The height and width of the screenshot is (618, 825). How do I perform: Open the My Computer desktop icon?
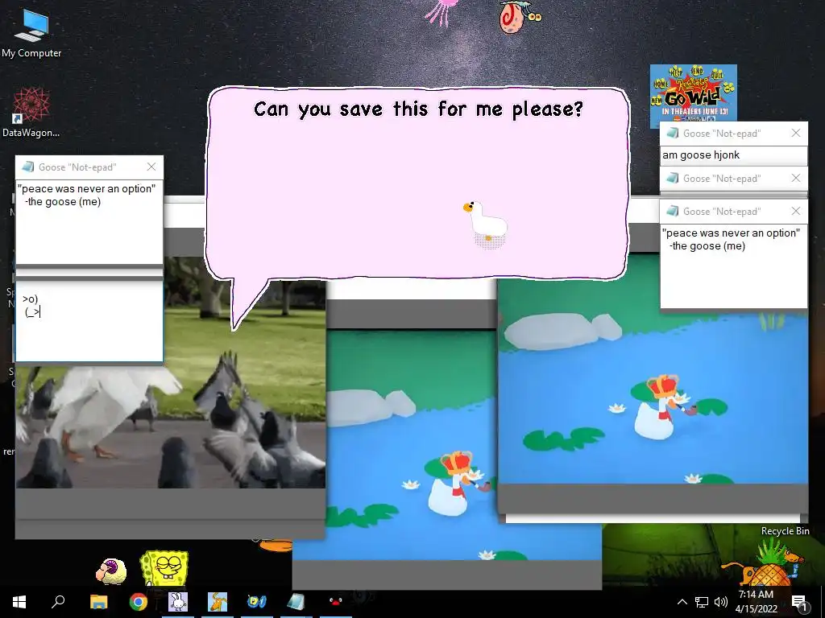pos(31,34)
